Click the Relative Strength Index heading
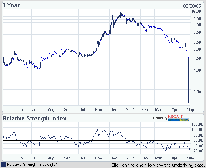This screenshot has height=168, width=206. [34, 118]
